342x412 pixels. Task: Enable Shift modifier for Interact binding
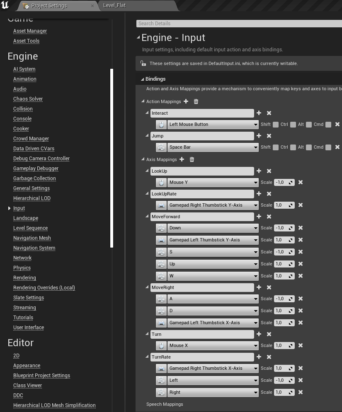point(276,125)
